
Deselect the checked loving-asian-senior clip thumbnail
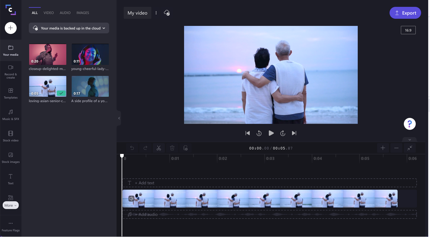61,93
